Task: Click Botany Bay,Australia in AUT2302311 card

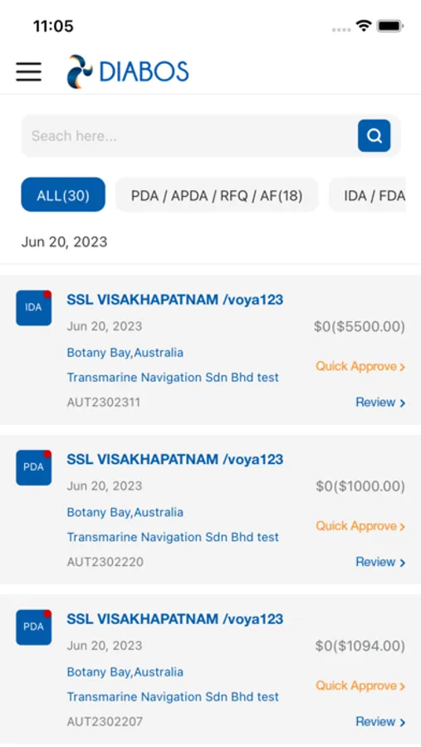Action: click(125, 353)
